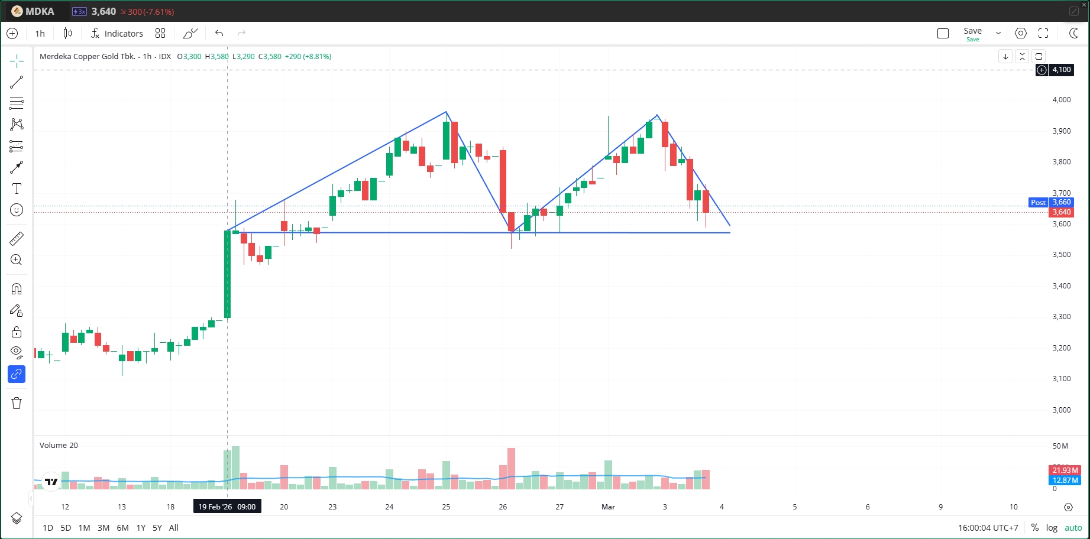
Task: Open indicator templates grid icon
Action: (x=160, y=34)
